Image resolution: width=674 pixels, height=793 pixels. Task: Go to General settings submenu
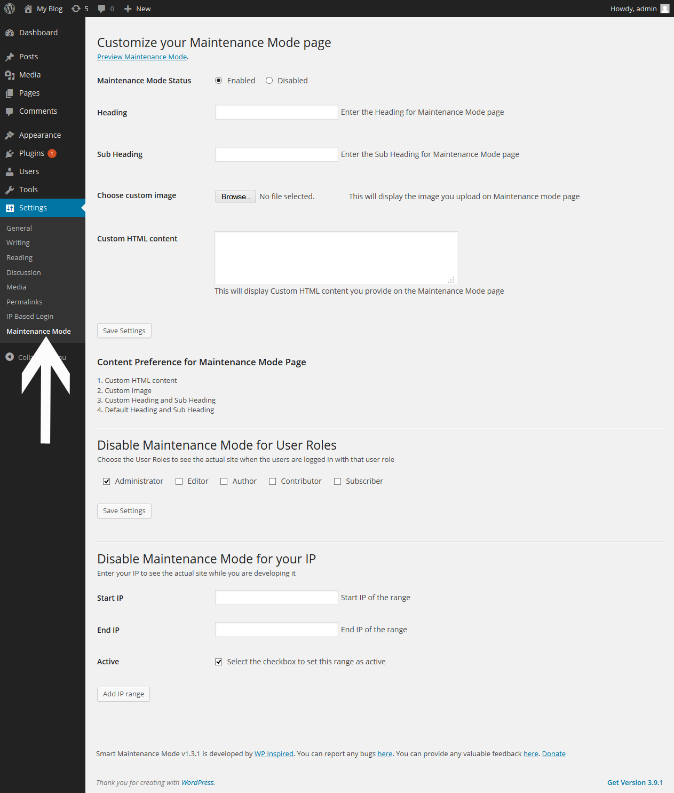[19, 228]
